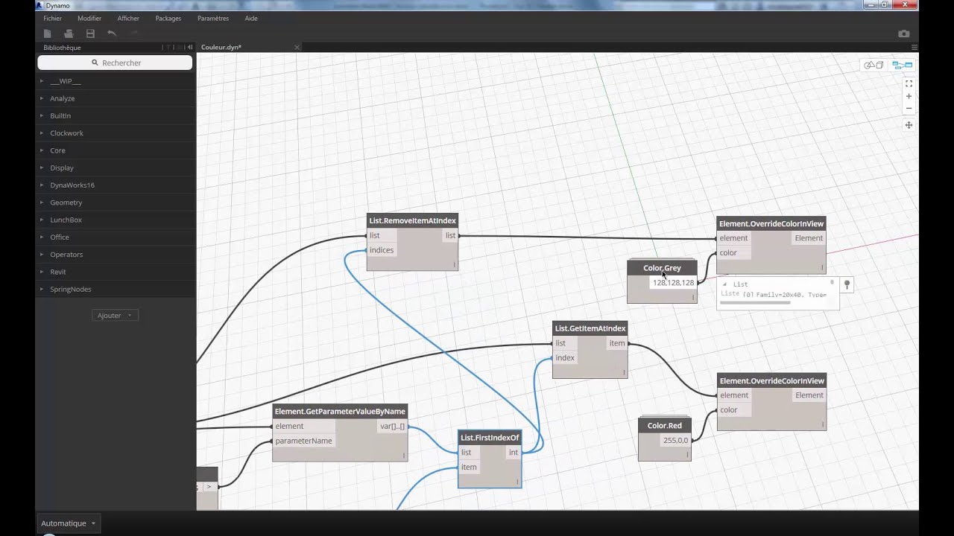Click the Redo arrow icon
Screen dimensions: 954x536
[134, 33]
